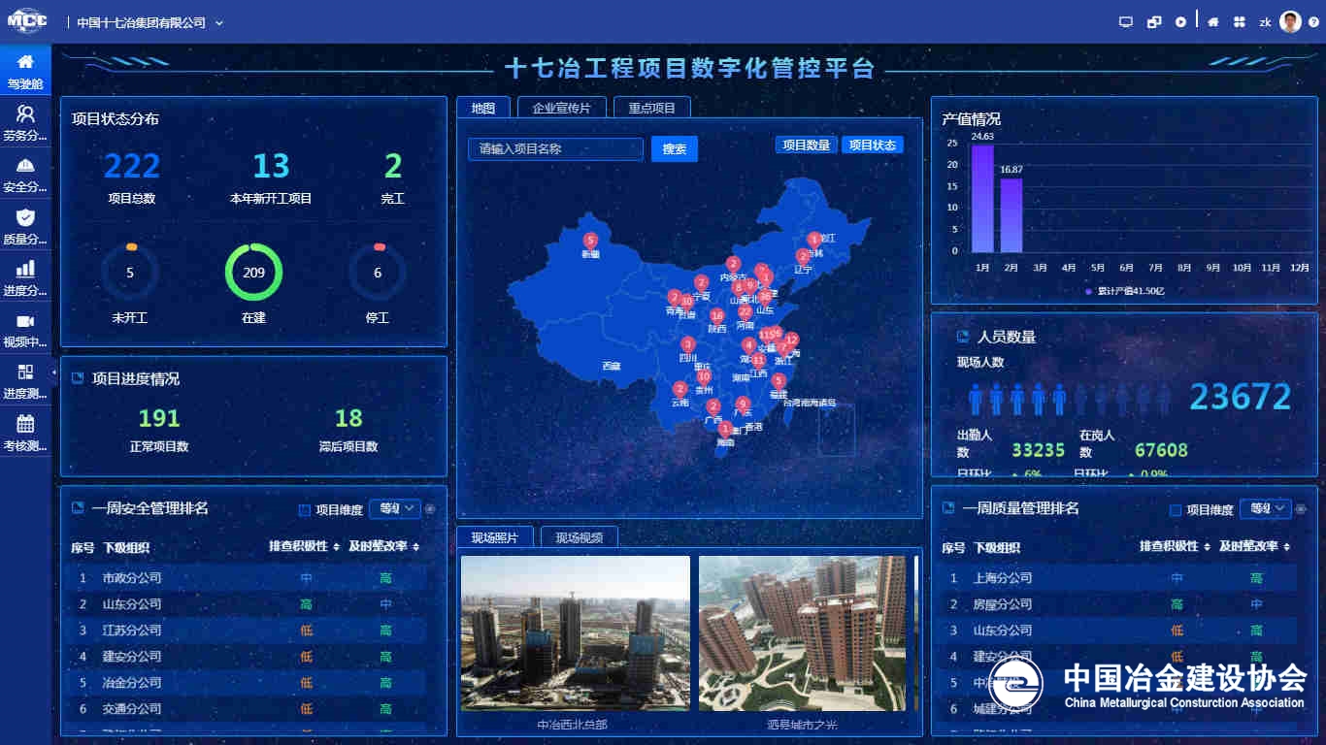The width and height of the screenshot is (1326, 745).
Task: Open the 进度分析 bar chart icon
Action: tap(25, 270)
